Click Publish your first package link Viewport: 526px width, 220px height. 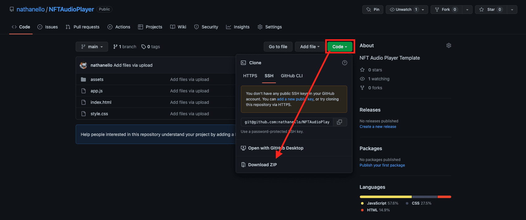pos(382,165)
